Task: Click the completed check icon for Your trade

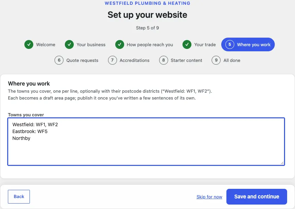Action: click(187, 44)
